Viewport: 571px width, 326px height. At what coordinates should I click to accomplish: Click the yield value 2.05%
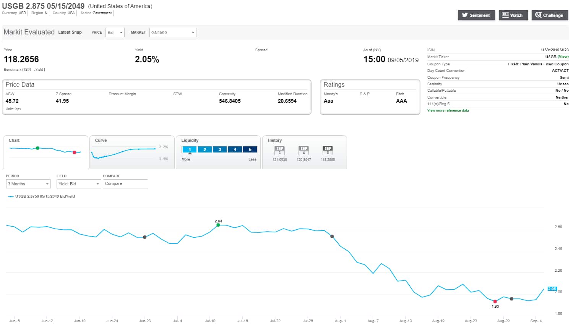tap(147, 59)
